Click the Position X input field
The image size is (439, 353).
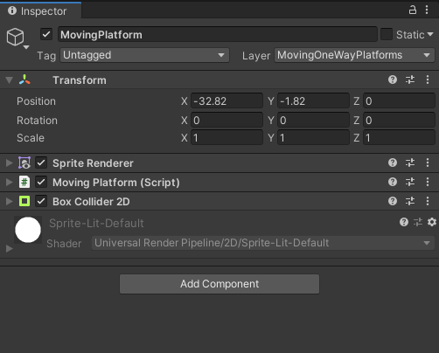[x=226, y=101]
